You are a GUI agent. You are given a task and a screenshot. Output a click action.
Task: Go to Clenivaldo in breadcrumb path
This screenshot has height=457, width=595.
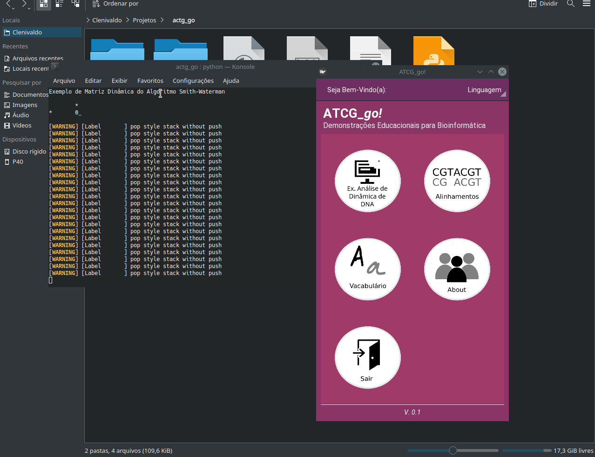point(107,20)
